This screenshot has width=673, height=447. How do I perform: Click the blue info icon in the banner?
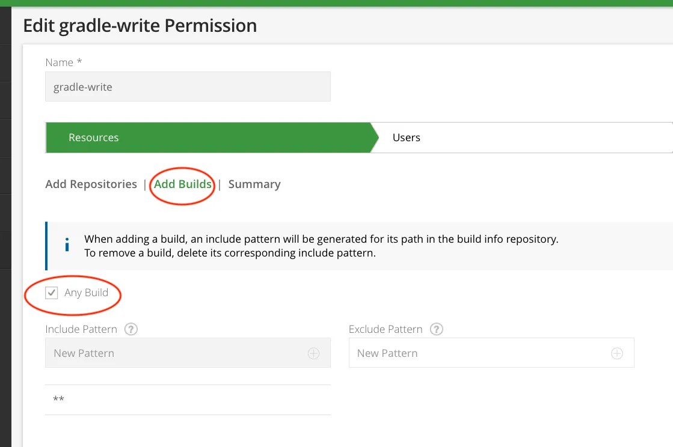coord(67,245)
